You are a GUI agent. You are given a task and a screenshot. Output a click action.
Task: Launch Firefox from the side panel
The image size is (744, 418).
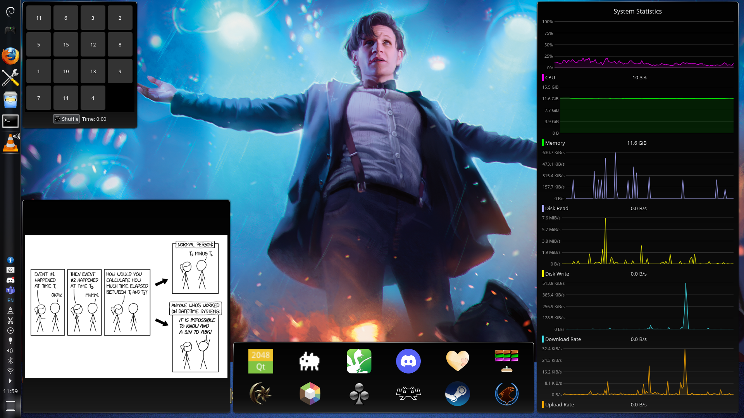10,56
